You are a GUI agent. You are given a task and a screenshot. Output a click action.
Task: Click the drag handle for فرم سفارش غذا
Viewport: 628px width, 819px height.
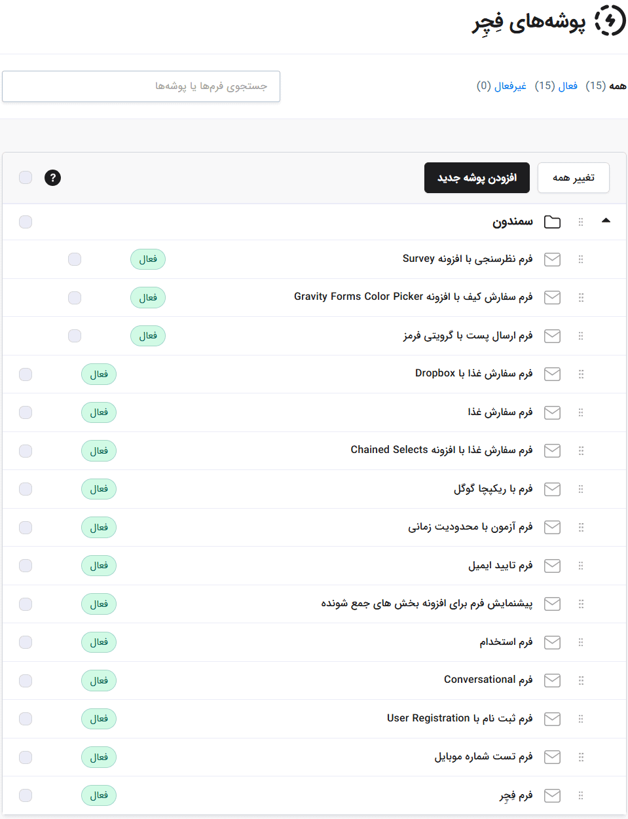pos(581,412)
